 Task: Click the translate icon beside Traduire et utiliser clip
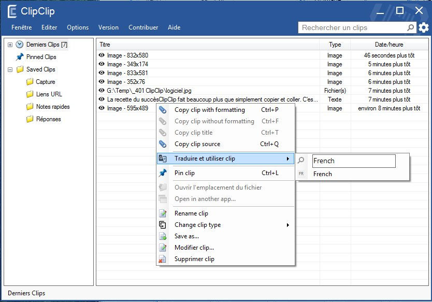point(163,159)
